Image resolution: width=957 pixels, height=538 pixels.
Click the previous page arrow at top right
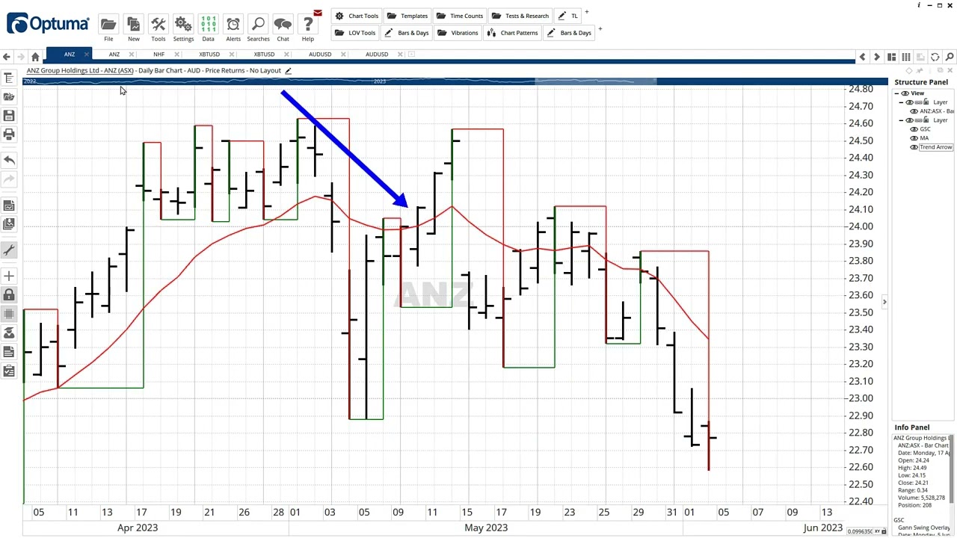(862, 57)
